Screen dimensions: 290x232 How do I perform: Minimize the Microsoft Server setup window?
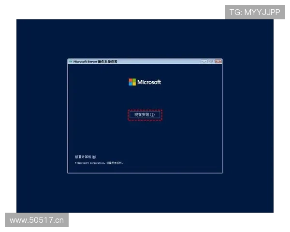coord(204,61)
